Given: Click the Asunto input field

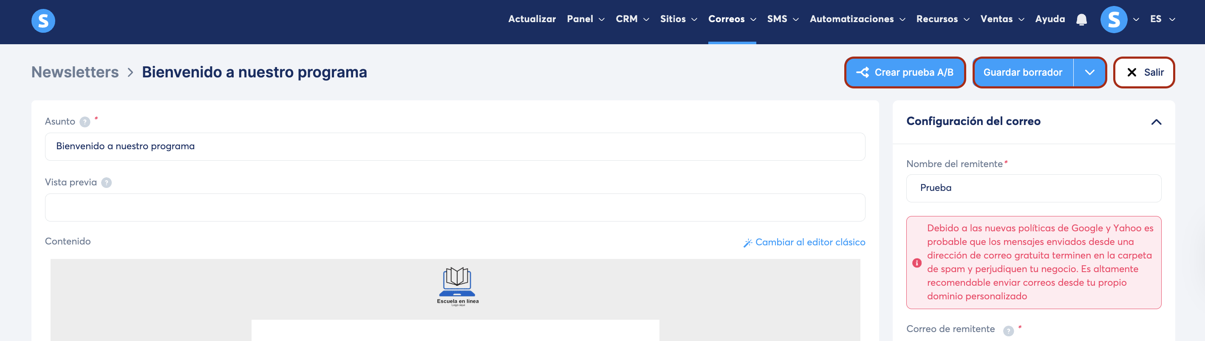Looking at the screenshot, I should click(455, 146).
